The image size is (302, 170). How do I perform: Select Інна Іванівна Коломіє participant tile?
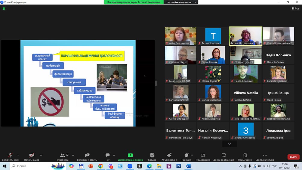point(246,112)
